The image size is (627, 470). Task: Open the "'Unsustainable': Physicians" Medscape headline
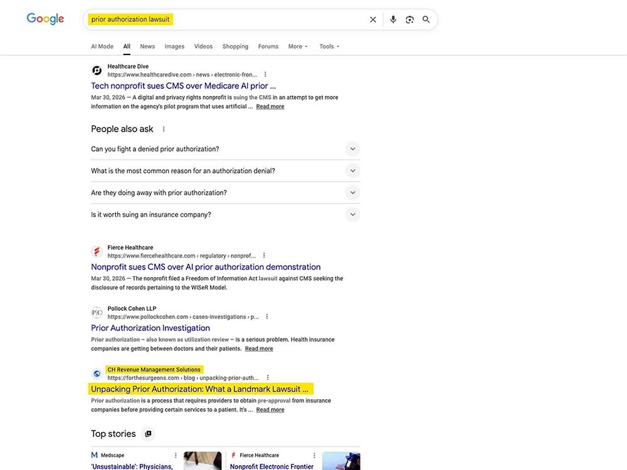(x=132, y=466)
